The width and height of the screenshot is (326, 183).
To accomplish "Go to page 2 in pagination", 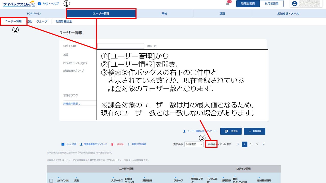I will [x=251, y=144].
